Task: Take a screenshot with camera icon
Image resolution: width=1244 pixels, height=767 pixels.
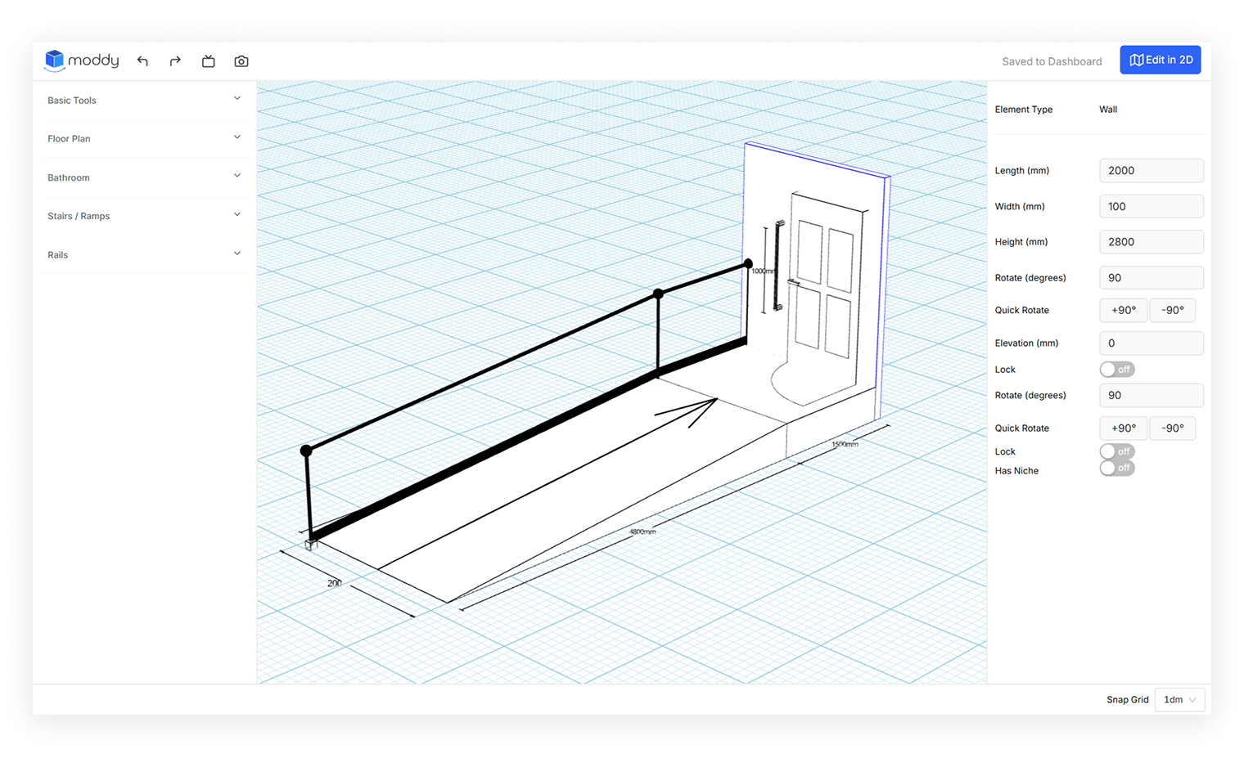Action: 241,61
